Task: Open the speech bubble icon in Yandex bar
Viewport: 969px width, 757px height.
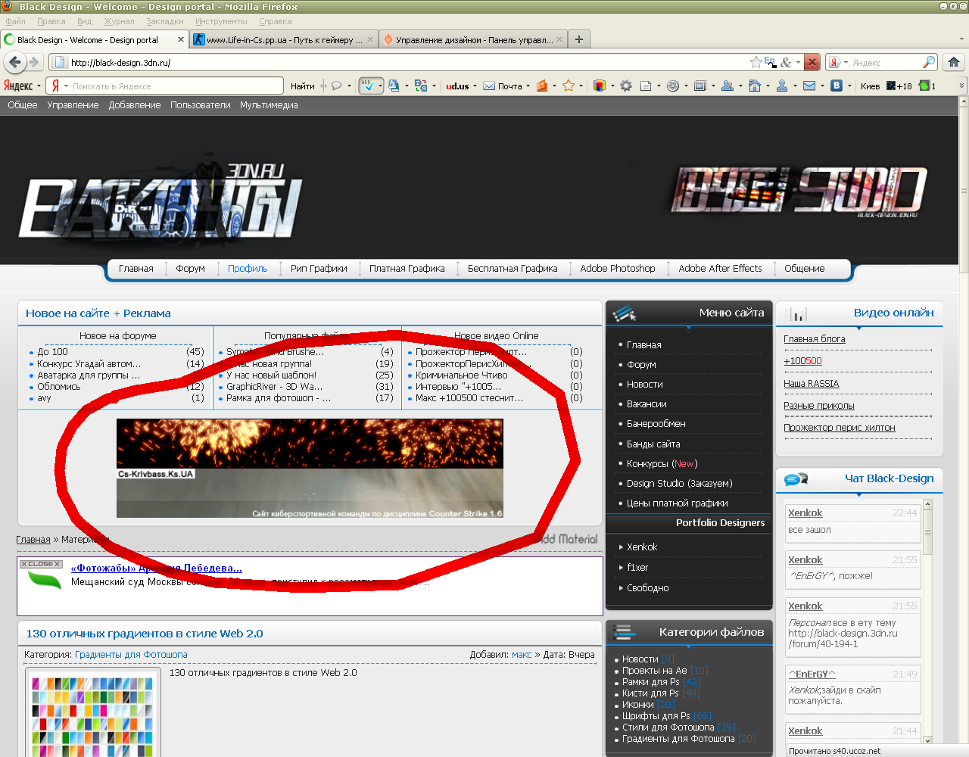Action: (337, 86)
